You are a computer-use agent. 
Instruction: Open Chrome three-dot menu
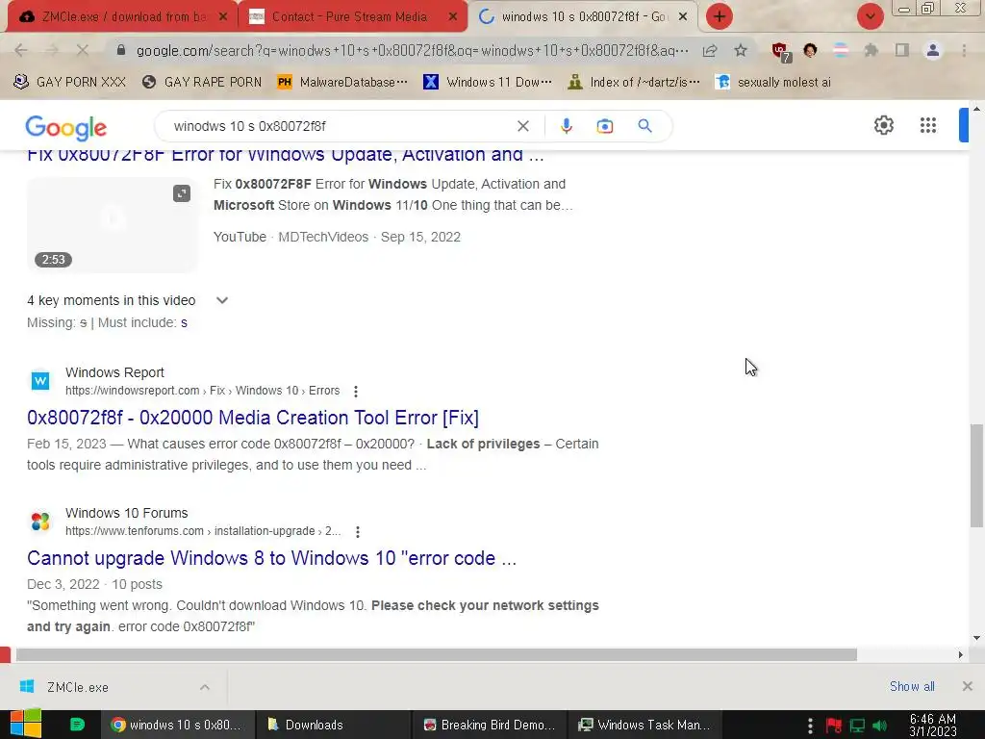[x=964, y=50]
